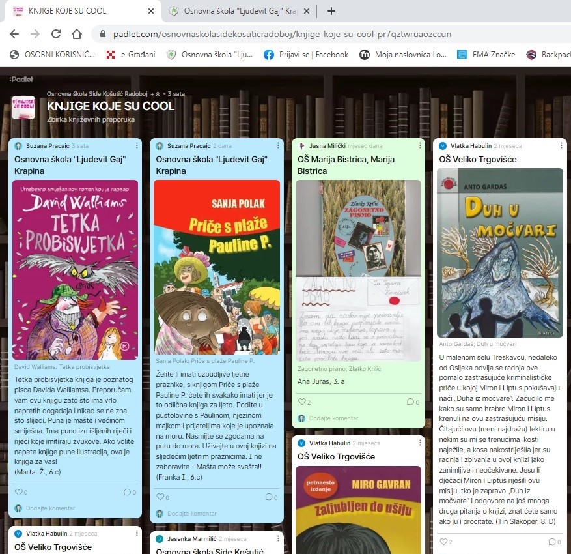This screenshot has width=571, height=554.
Task: Reload the Padlet page
Action: (56, 34)
